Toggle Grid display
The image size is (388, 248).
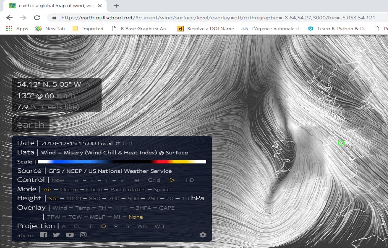(154, 180)
